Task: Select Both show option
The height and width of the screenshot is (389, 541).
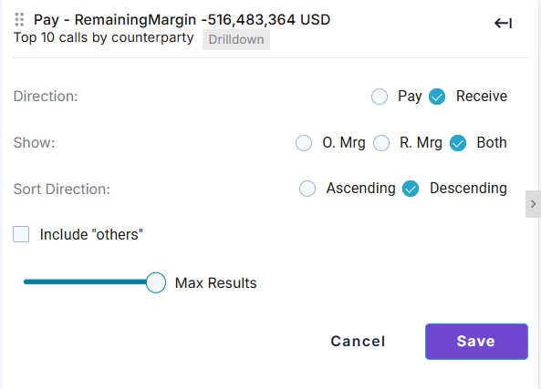Action: coord(458,143)
